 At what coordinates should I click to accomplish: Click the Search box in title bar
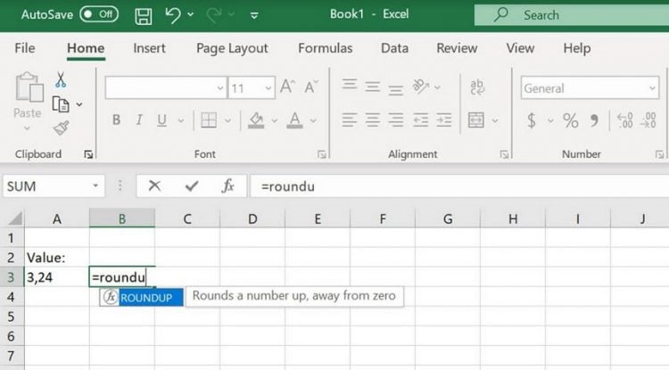571,15
